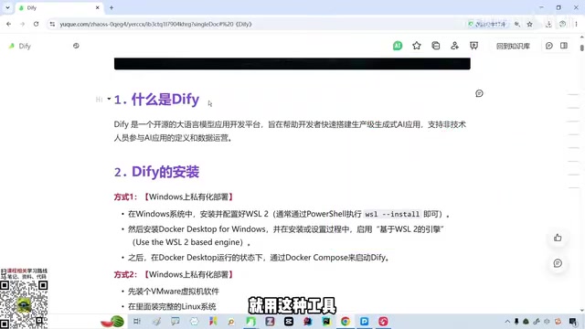Open a new browser tab with plus

point(112,7)
